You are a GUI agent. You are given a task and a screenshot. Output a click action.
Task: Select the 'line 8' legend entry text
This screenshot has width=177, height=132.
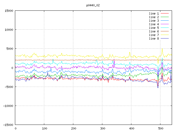click(154, 38)
